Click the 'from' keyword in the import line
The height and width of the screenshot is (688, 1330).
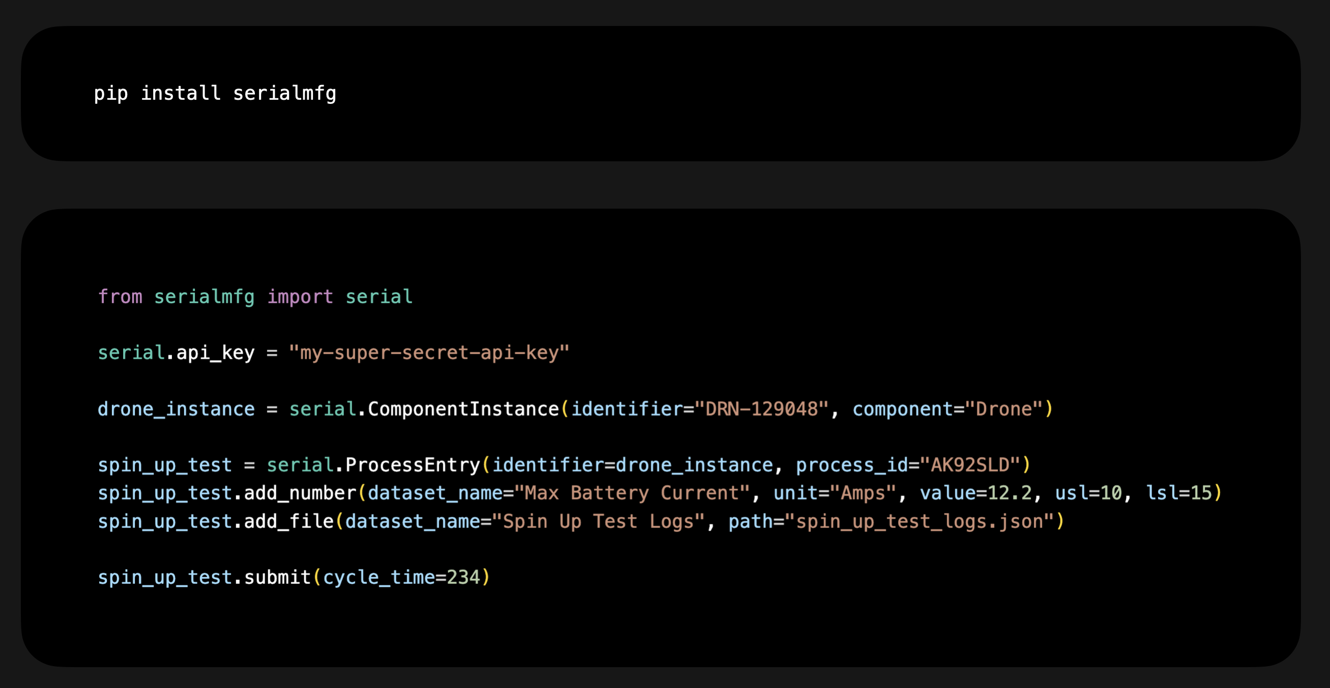click(x=120, y=297)
